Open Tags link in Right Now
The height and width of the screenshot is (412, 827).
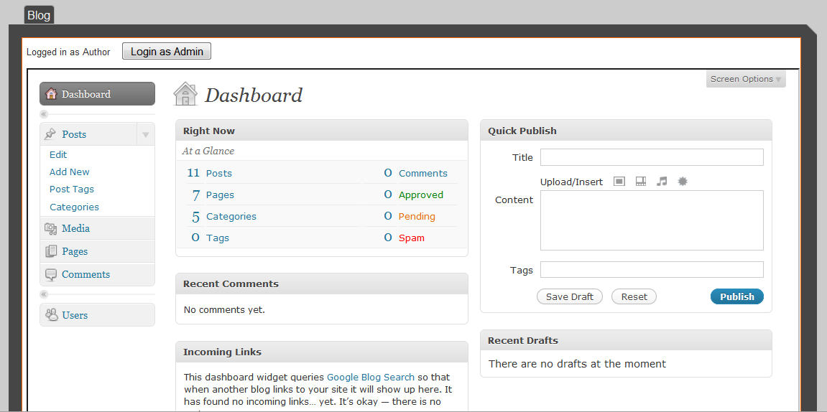(x=218, y=238)
